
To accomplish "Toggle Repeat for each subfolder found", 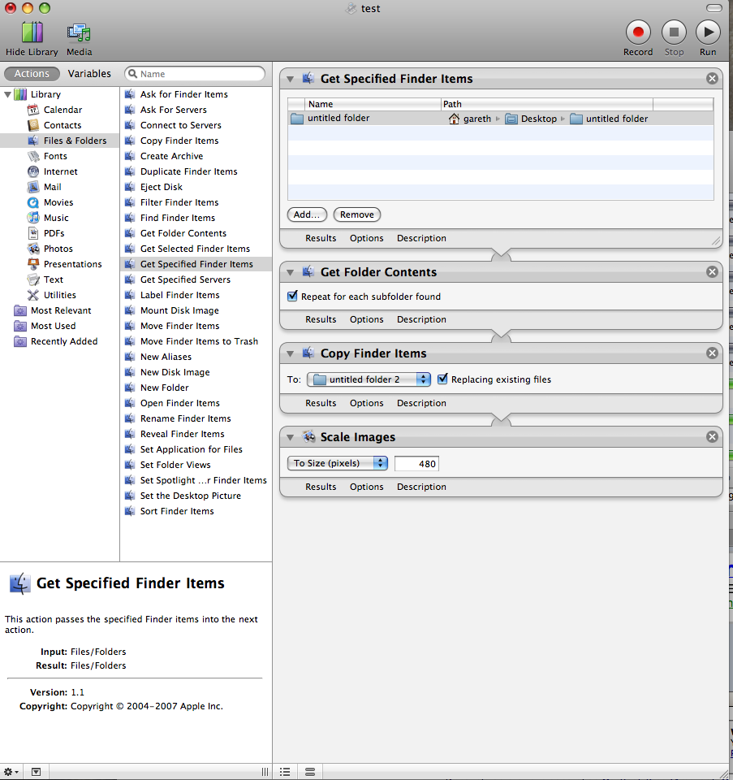I will click(x=292, y=296).
